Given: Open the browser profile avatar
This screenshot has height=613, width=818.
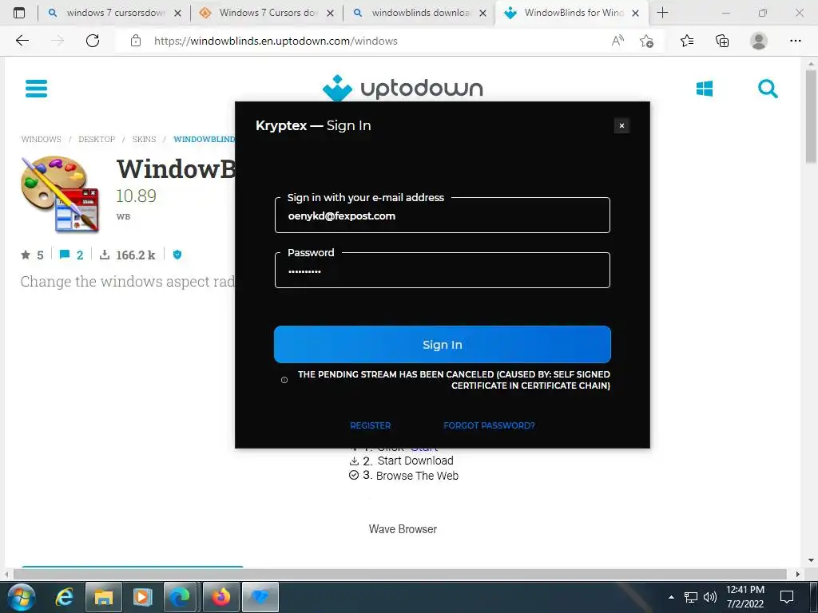Looking at the screenshot, I should point(759,41).
